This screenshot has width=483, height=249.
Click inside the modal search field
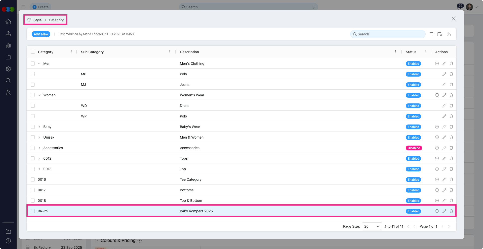(387, 34)
